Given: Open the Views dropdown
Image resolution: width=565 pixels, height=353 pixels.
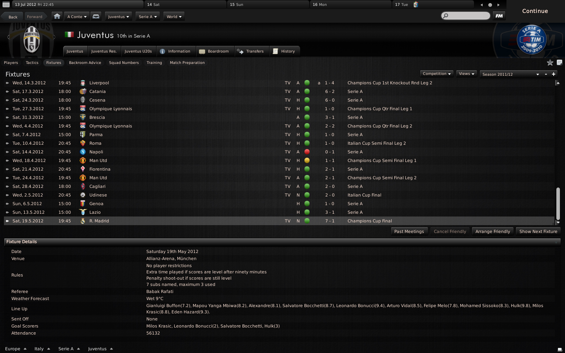Looking at the screenshot, I should (x=467, y=74).
